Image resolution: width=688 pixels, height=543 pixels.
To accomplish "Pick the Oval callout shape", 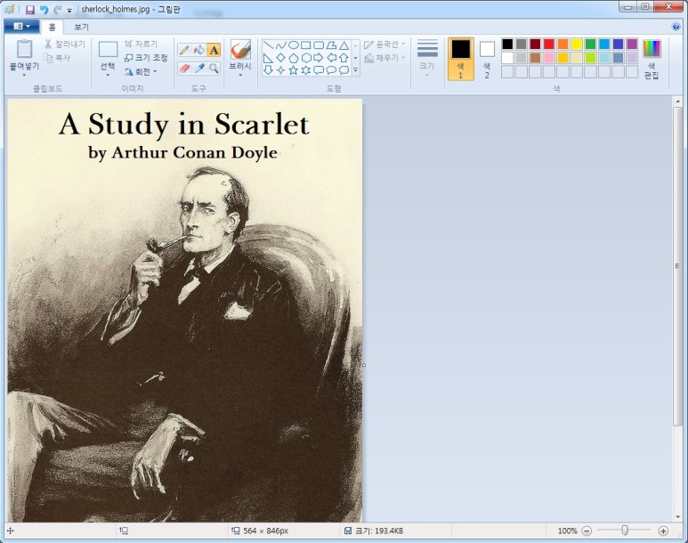I will 332,70.
